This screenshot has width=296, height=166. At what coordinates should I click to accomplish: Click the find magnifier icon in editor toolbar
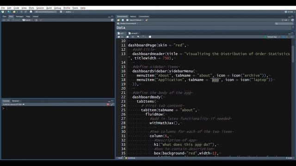pyautogui.click(x=138, y=37)
